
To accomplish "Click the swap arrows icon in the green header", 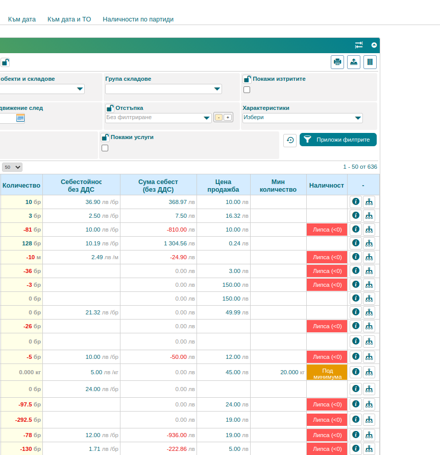I will click(359, 45).
